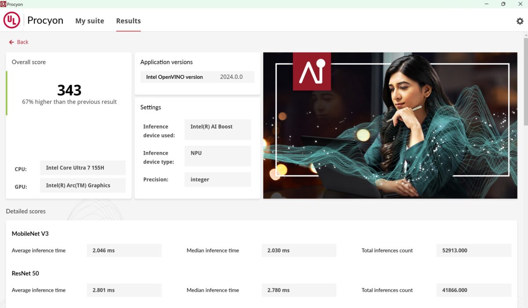Select the Intel(R) Arc(TM) Graphics GPU field
The image size is (528, 308).
coord(83,185)
